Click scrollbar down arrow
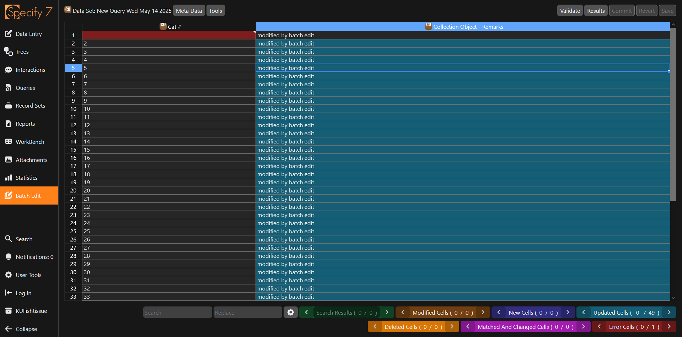This screenshot has height=337, width=682. coord(673,298)
